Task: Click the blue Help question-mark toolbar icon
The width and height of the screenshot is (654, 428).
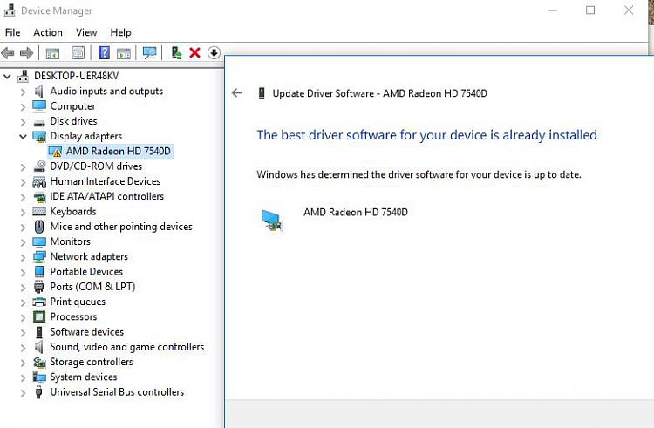Action: [x=104, y=53]
